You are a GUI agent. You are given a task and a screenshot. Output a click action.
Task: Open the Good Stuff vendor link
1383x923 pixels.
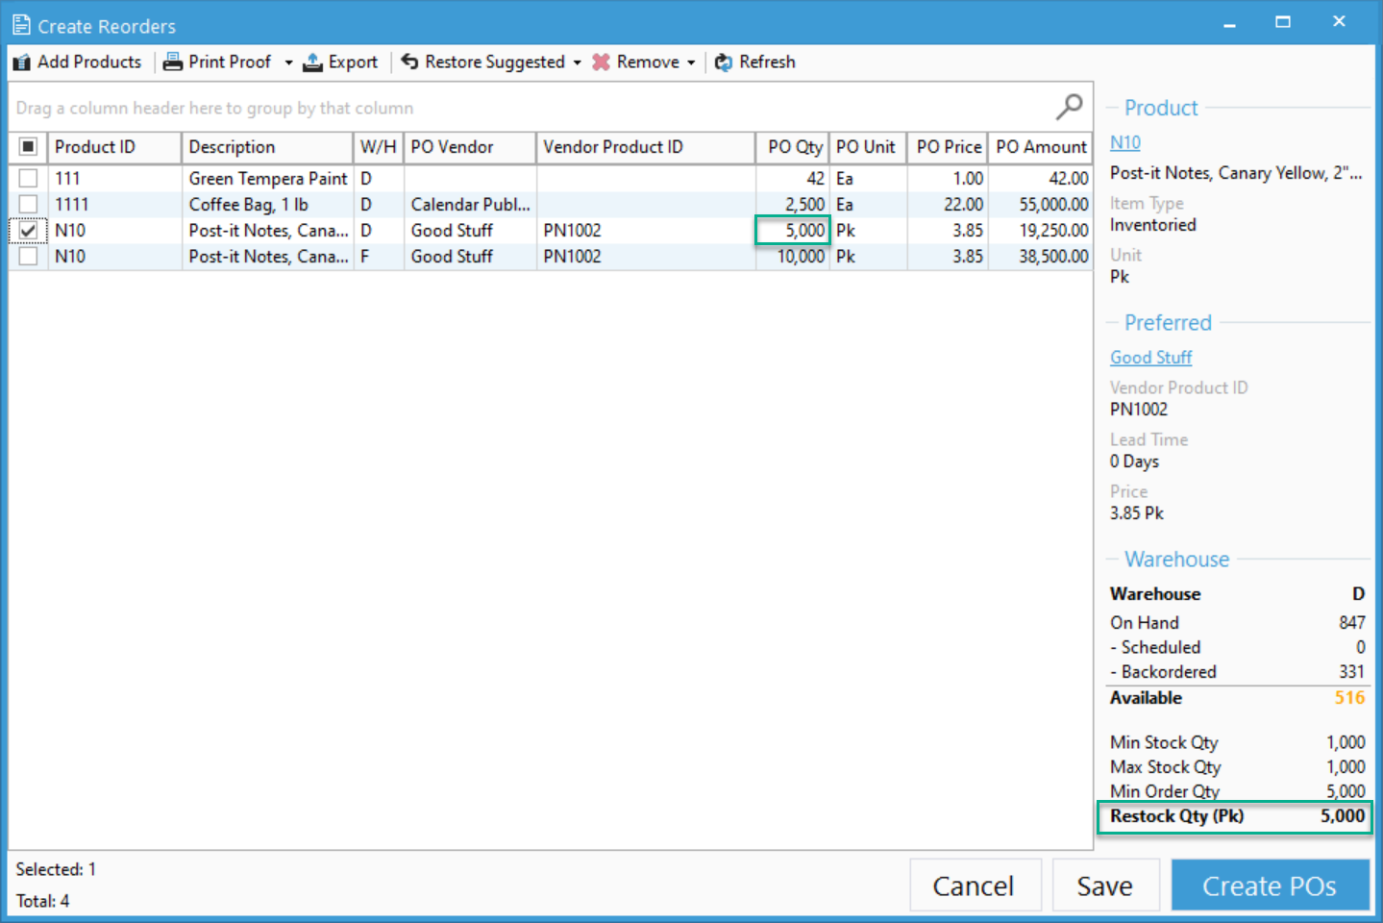pos(1150,358)
